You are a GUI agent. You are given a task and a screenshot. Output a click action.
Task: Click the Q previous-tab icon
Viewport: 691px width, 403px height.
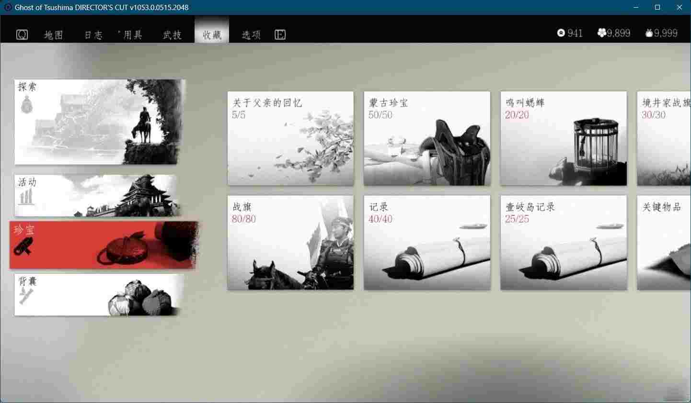pos(22,34)
